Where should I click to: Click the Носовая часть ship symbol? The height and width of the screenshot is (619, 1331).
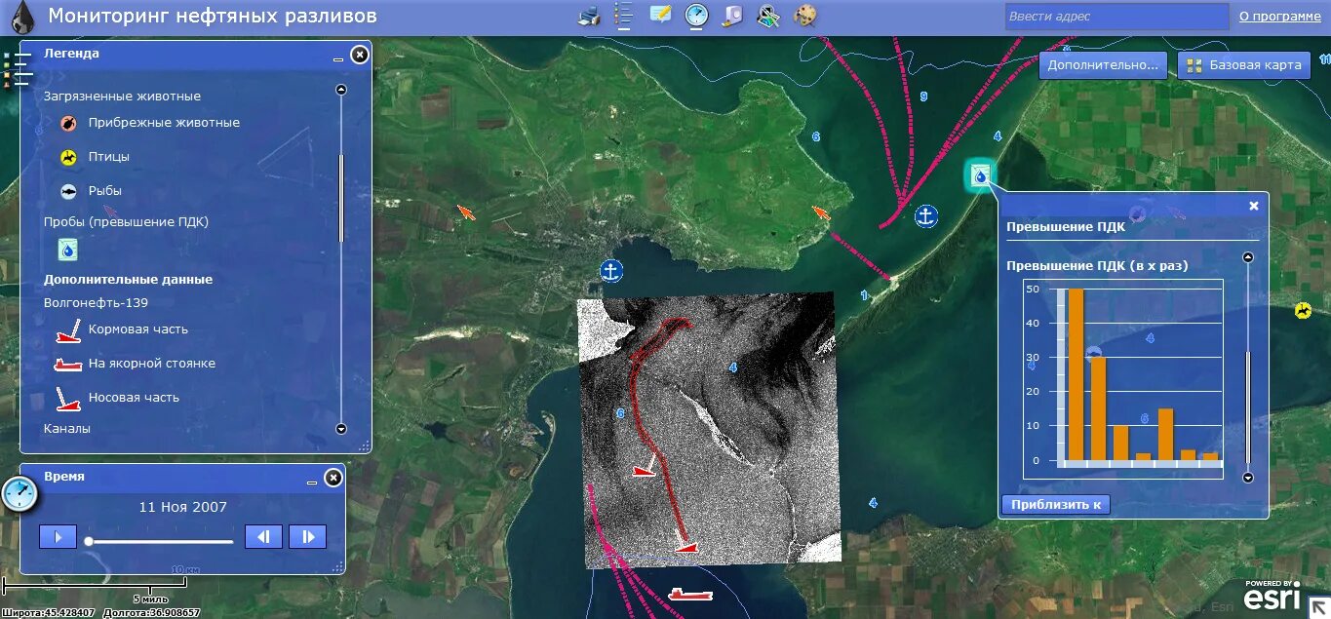pos(67,398)
